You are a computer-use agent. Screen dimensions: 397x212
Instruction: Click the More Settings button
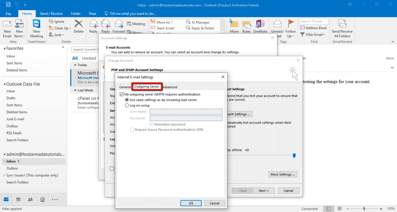283,174
